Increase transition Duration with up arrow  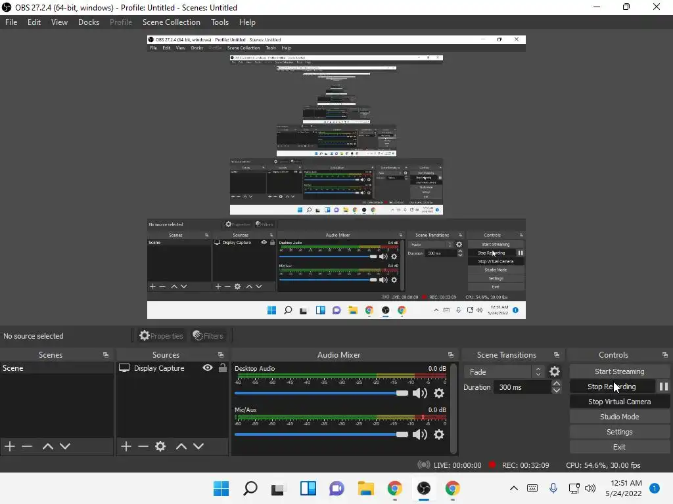pyautogui.click(x=556, y=383)
